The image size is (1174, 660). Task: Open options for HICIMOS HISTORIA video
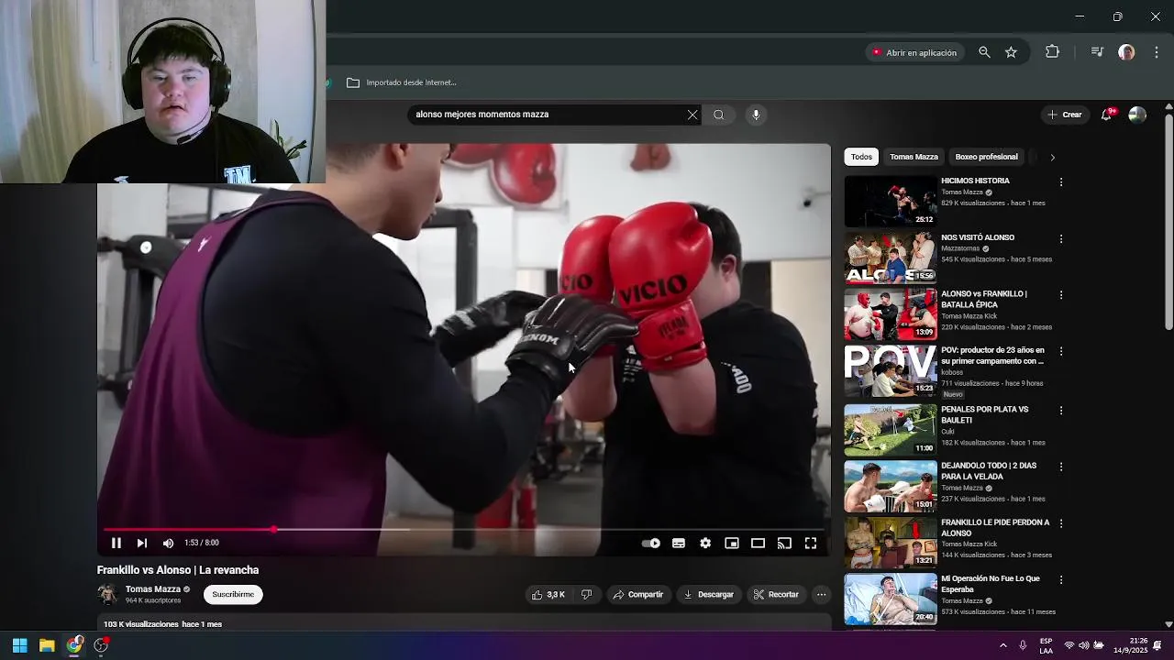click(x=1061, y=182)
